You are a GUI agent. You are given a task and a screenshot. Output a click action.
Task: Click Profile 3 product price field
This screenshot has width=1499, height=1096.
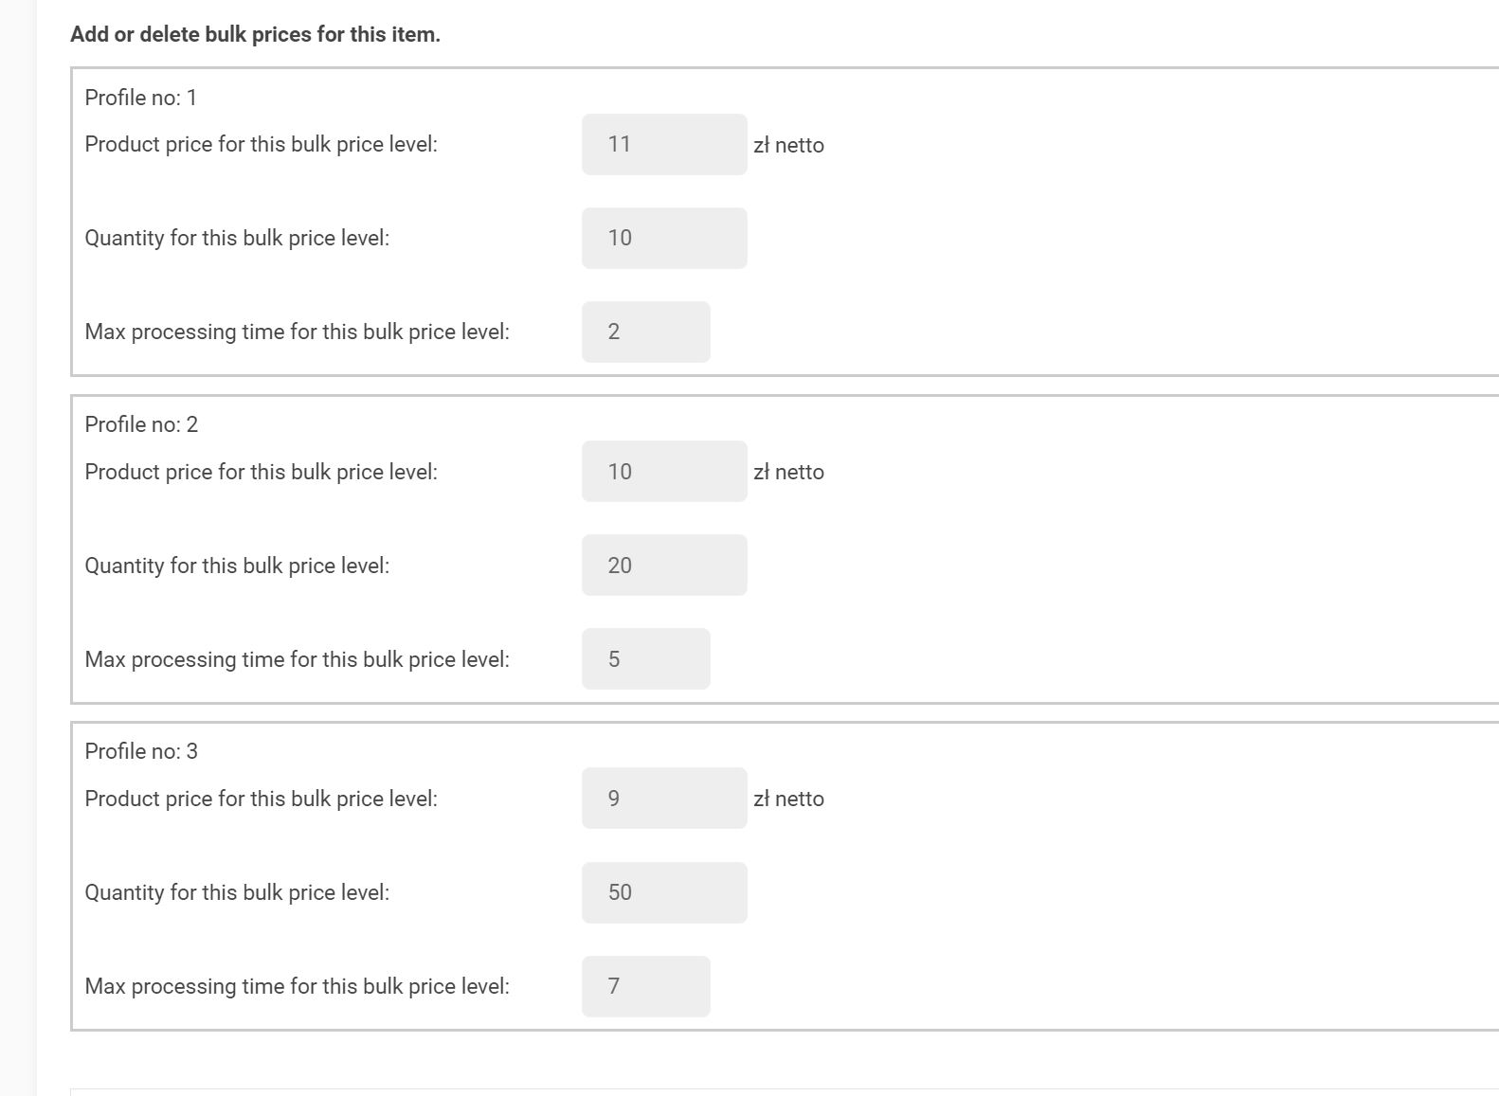click(663, 798)
